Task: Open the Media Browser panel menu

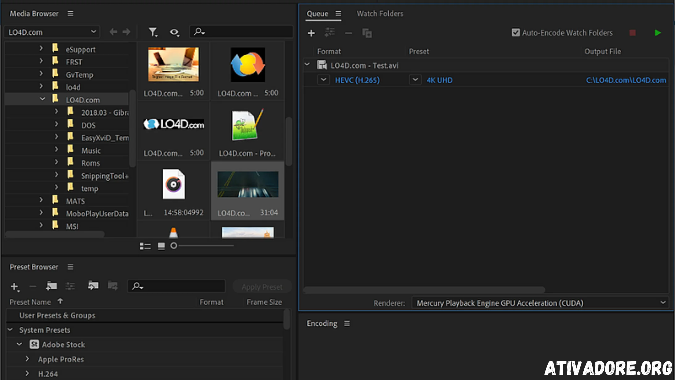Action: (x=70, y=14)
